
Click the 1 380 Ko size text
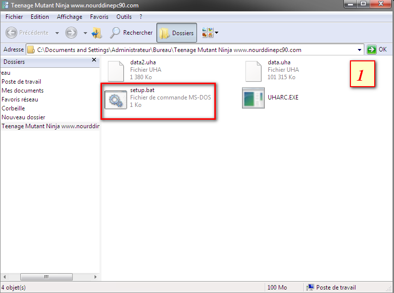click(x=141, y=77)
